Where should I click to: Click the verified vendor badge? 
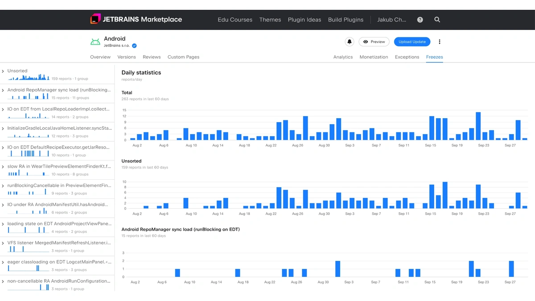(134, 45)
